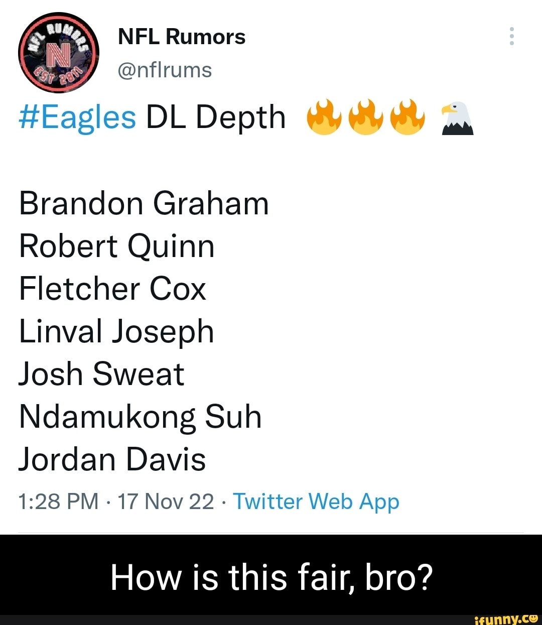Click the name Jordan Davis
This screenshot has height=625, width=542.
111,458
